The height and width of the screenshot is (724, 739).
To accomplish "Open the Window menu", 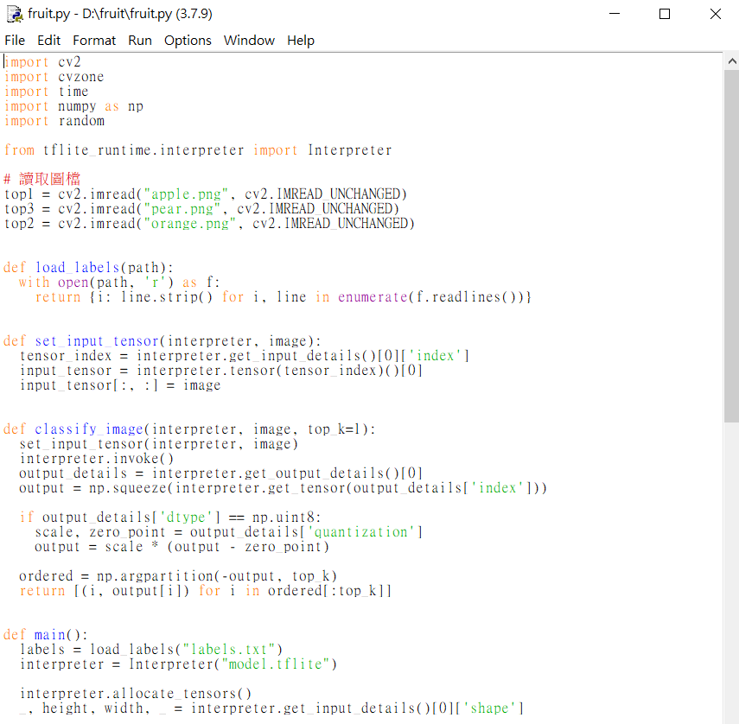I will 249,41.
